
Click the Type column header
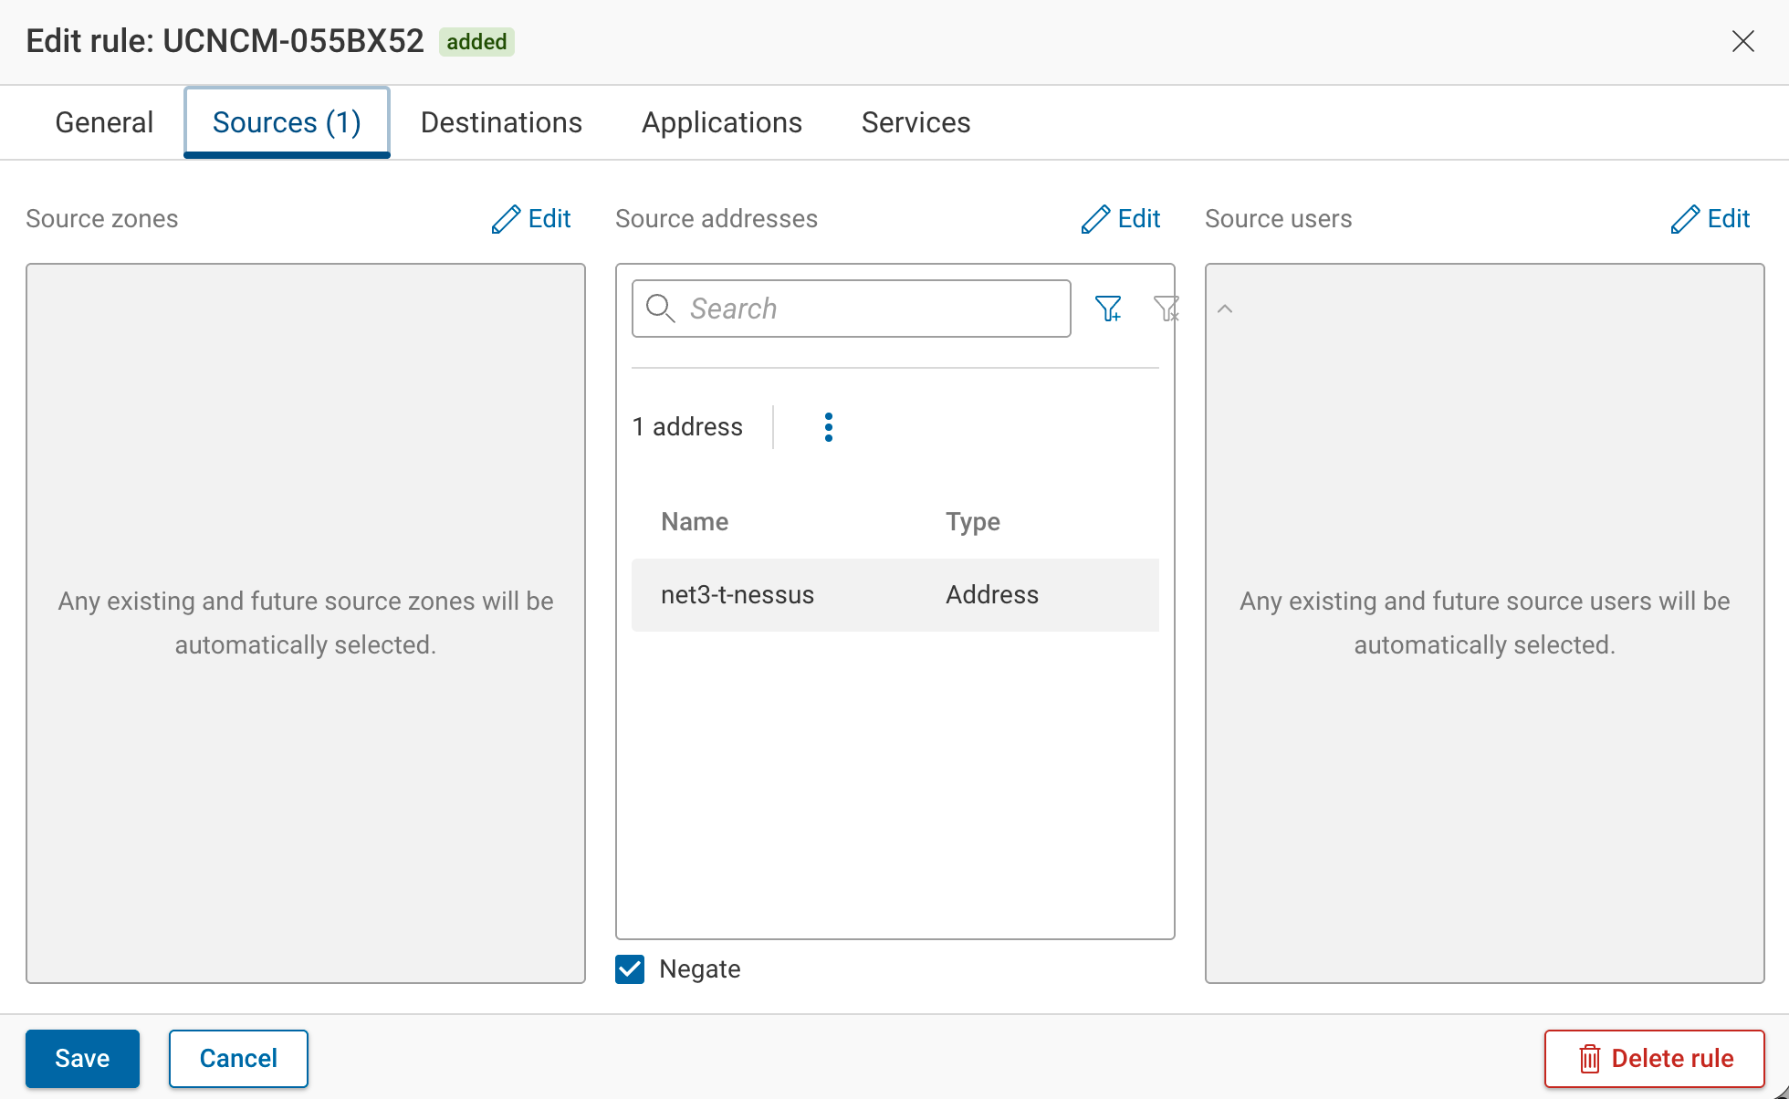pyautogui.click(x=972, y=522)
